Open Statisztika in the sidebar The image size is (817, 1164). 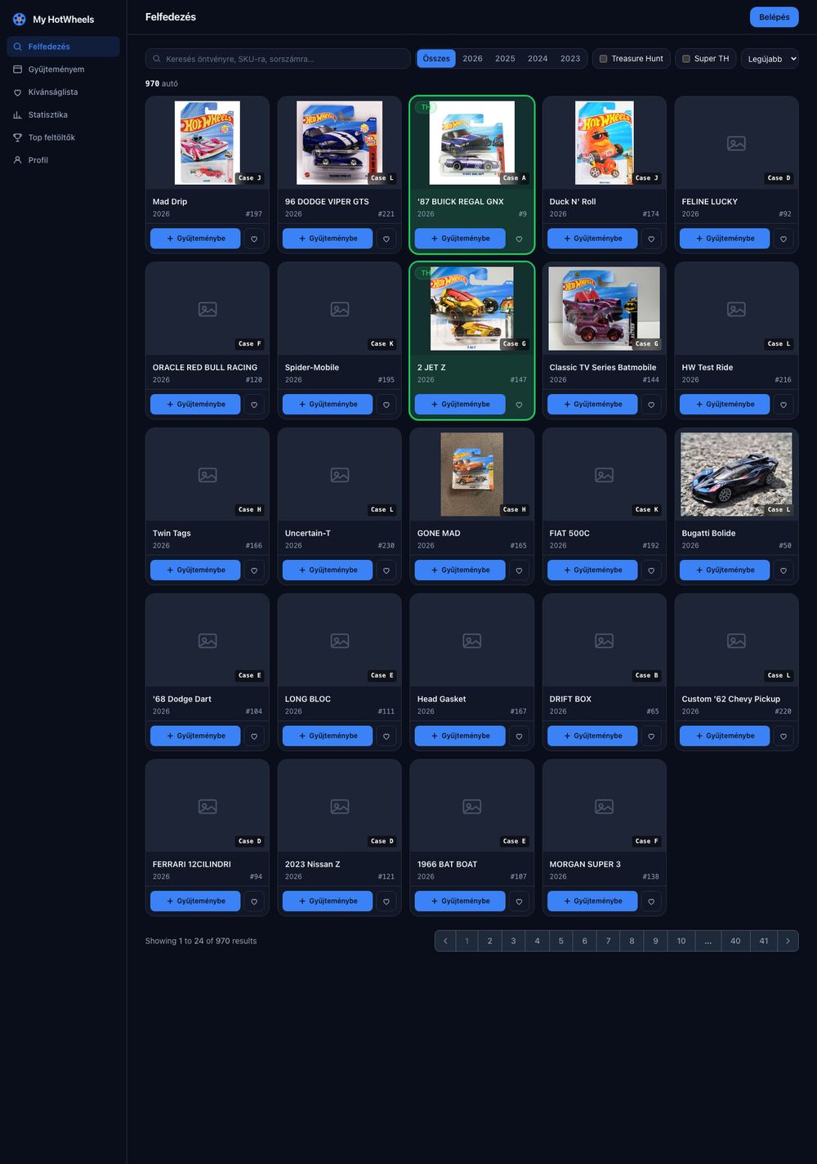click(63, 115)
